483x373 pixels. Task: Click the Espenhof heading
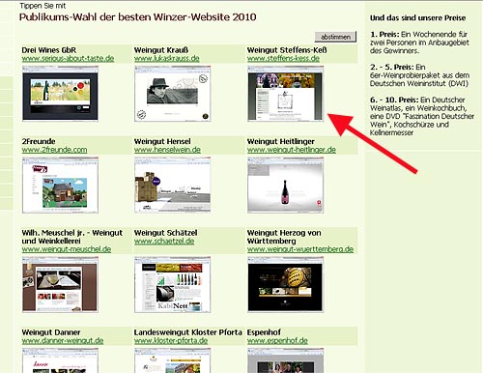coord(264,332)
